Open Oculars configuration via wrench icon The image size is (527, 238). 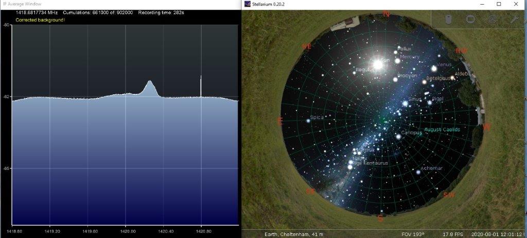coord(514,19)
